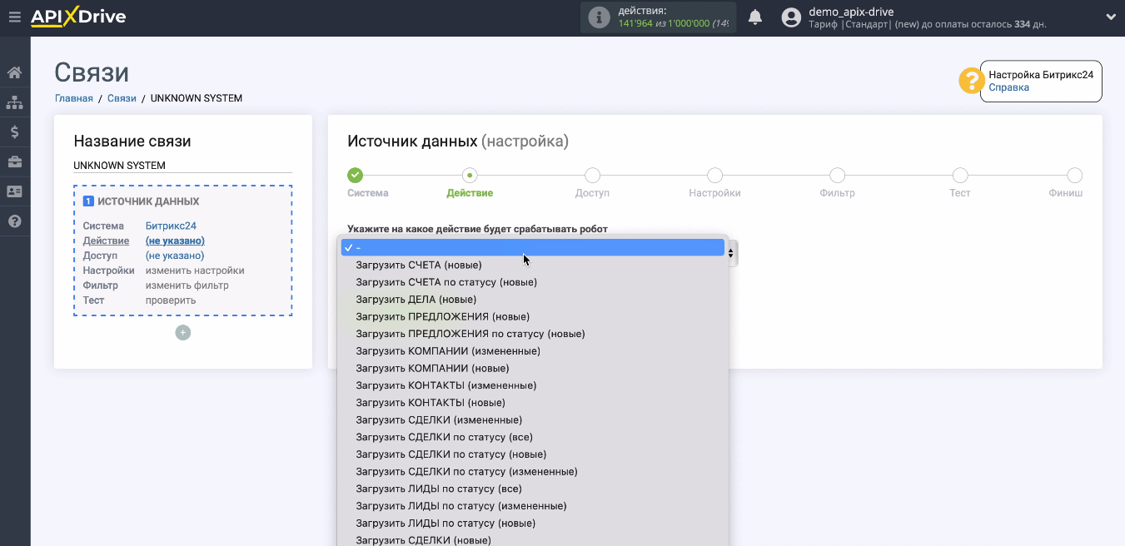
Task: Choose Загрузить ЛИДЫ по статусу (измененные)
Action: [x=533, y=506]
